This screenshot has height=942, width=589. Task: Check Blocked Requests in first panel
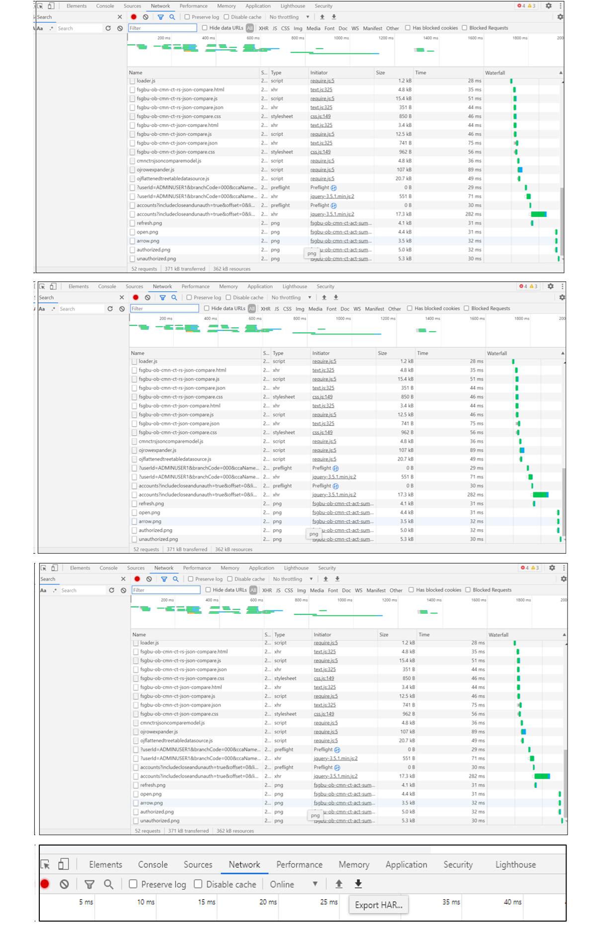[x=464, y=28]
